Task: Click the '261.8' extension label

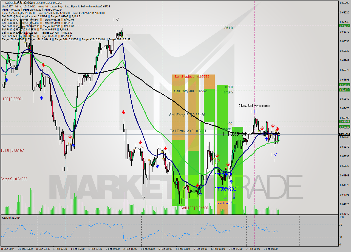Action: (228, 28)
